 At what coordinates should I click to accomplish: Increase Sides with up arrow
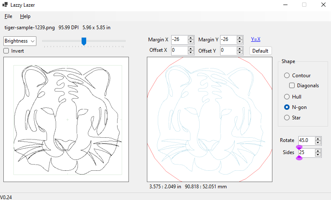pyautogui.click(x=318, y=151)
